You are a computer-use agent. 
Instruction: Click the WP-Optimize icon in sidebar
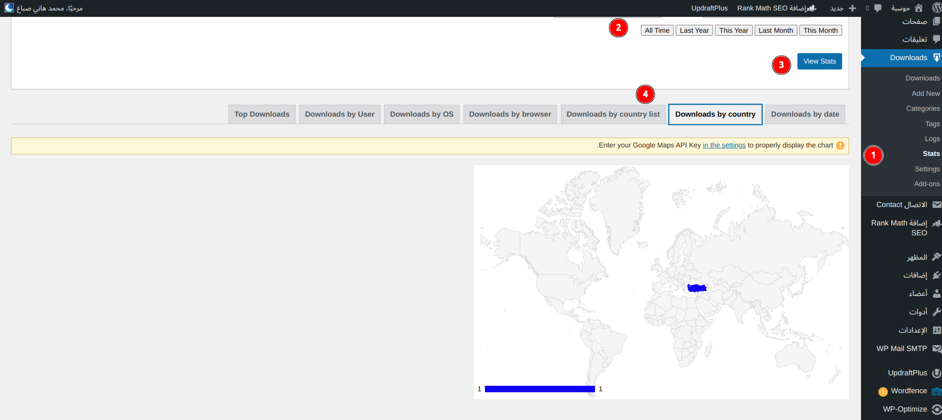click(x=937, y=409)
